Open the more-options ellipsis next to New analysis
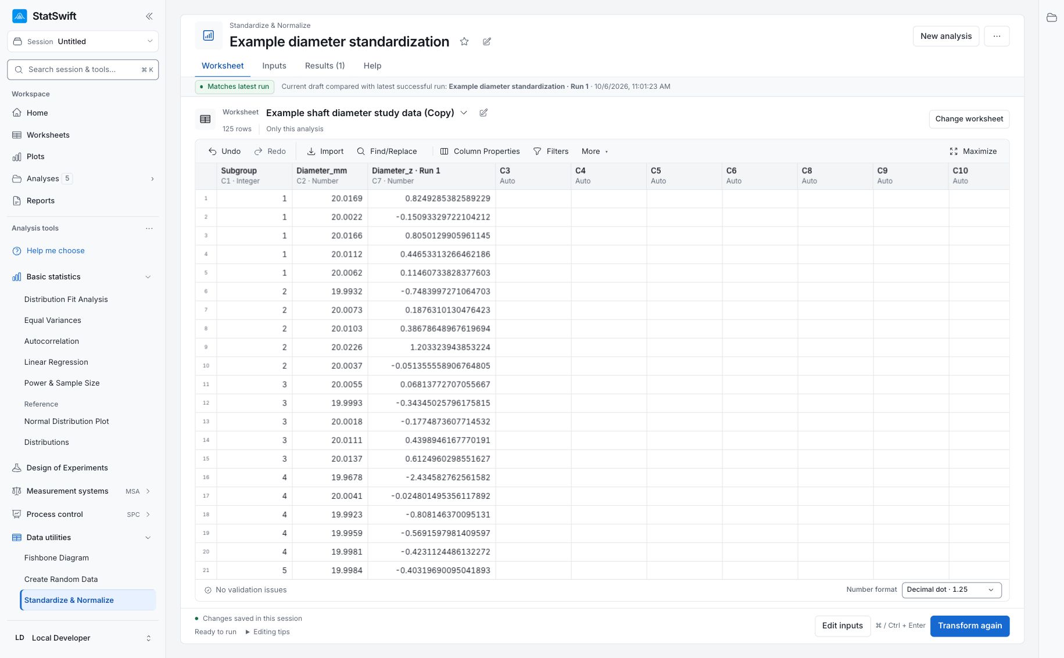The image size is (1064, 658). 997,36
